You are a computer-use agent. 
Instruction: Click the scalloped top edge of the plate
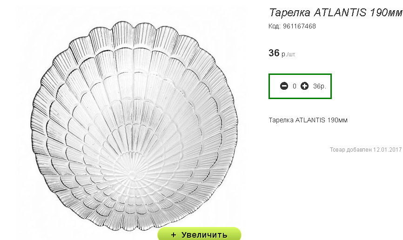pos(134,26)
